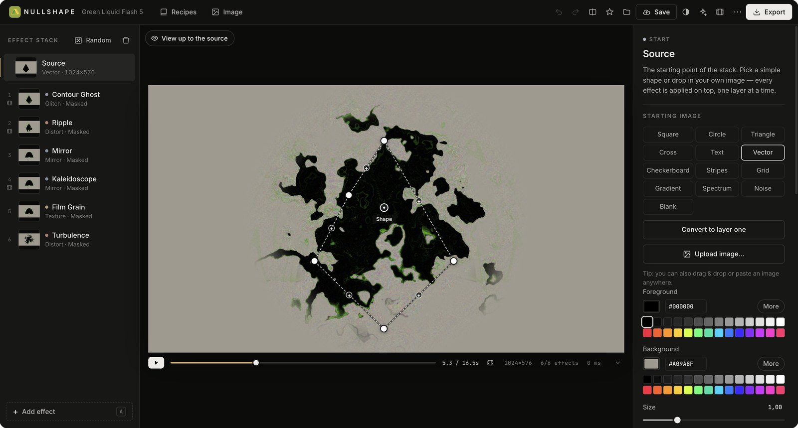
Task: Click the Size slider handle
Action: [x=677, y=420]
